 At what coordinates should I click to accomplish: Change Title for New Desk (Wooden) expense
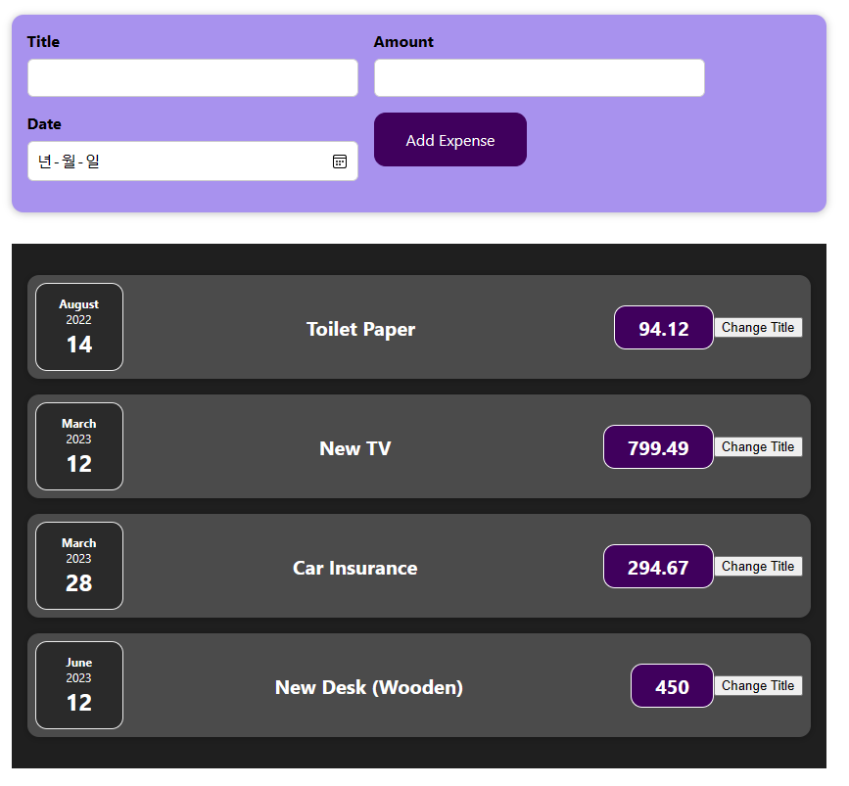click(758, 686)
